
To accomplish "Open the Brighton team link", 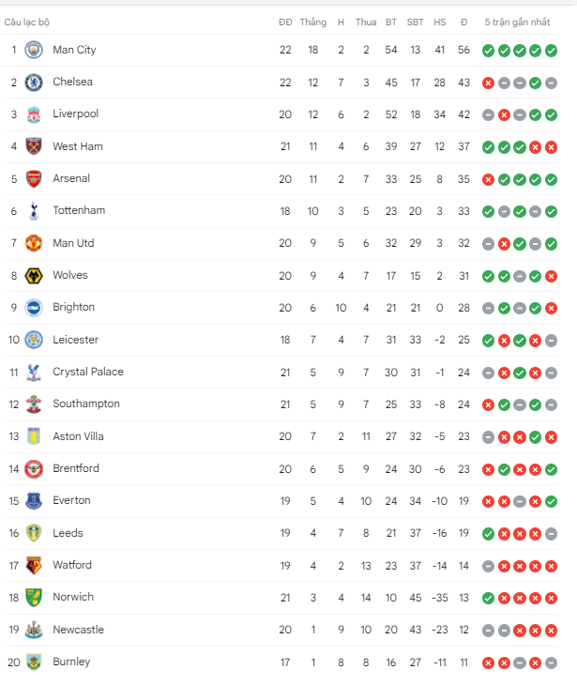I will 73,307.
